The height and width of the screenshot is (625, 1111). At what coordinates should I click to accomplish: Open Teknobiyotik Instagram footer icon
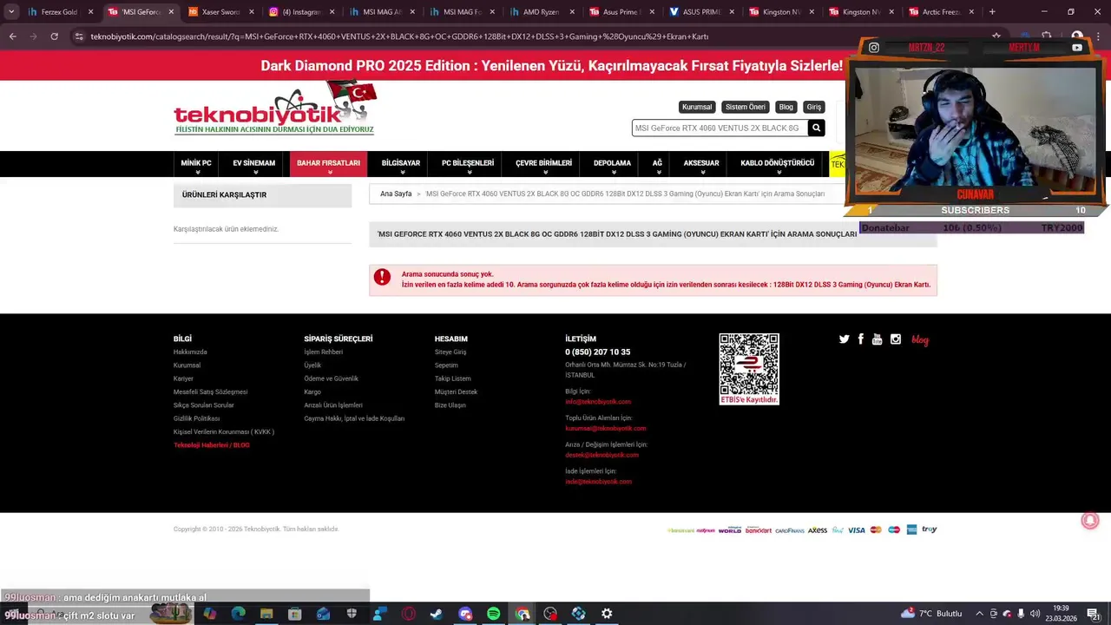pyautogui.click(x=895, y=339)
